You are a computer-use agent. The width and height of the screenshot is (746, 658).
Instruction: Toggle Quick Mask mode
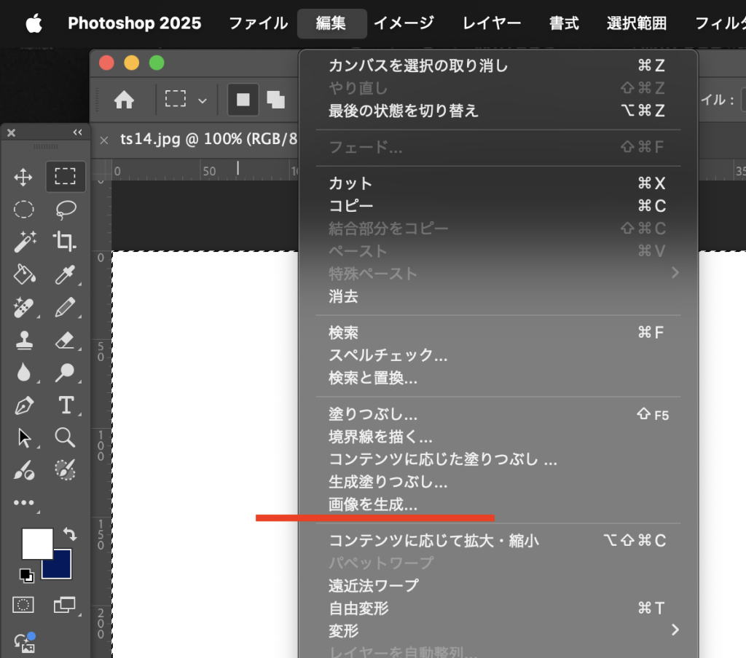click(x=24, y=605)
